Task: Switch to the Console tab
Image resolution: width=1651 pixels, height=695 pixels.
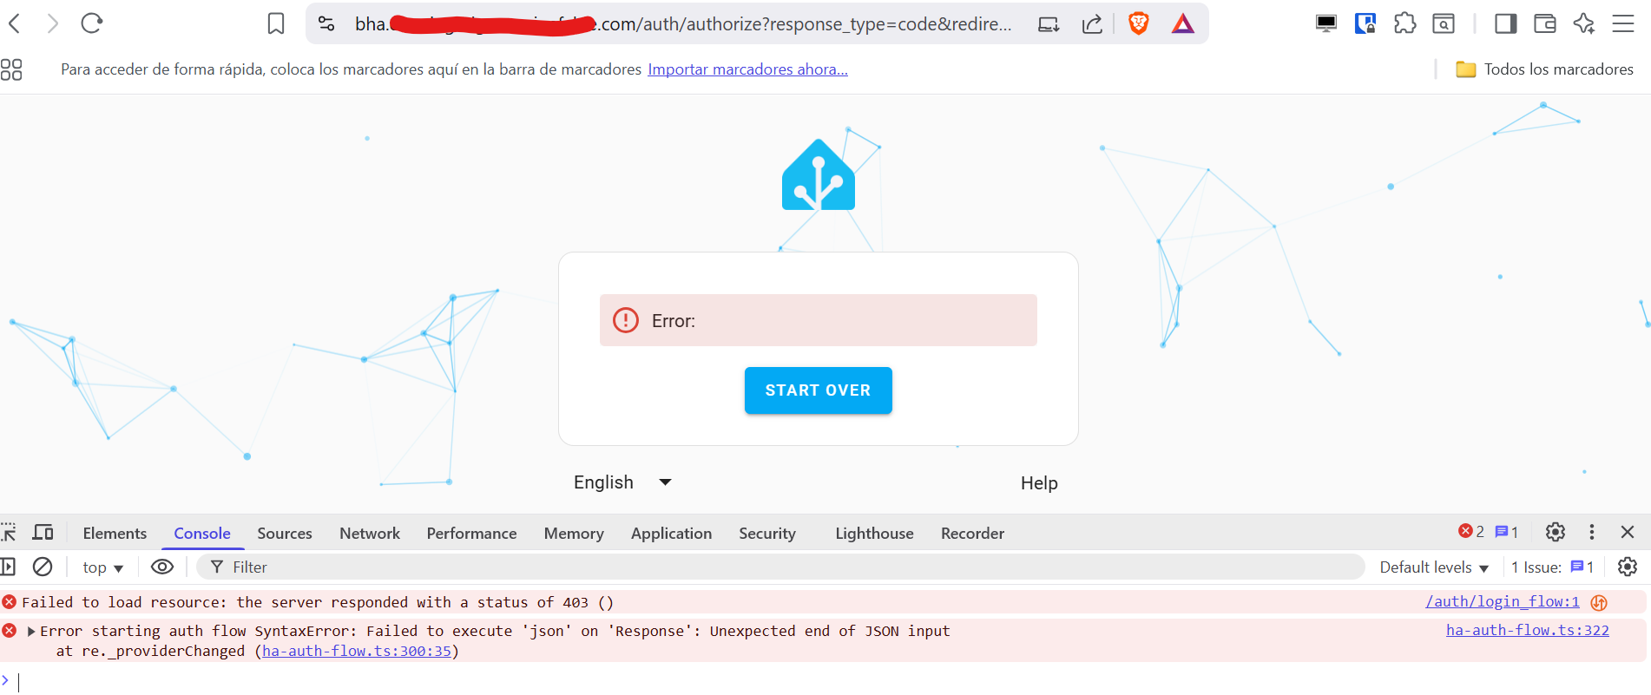Action: click(x=202, y=534)
